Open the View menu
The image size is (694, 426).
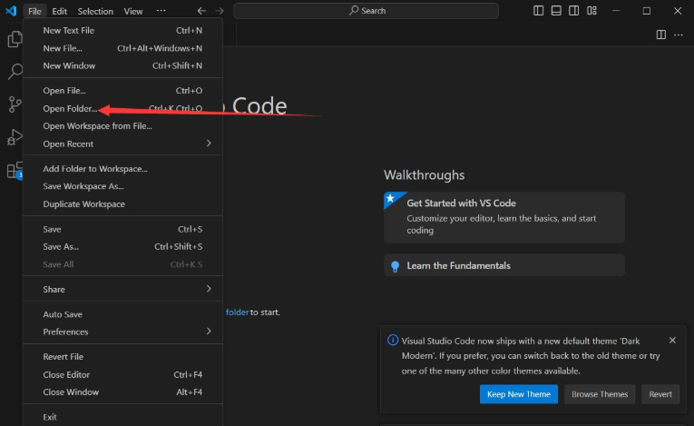click(133, 11)
